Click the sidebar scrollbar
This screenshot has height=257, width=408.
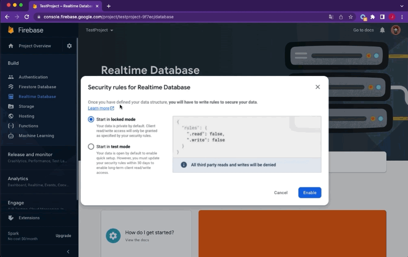click(77, 118)
